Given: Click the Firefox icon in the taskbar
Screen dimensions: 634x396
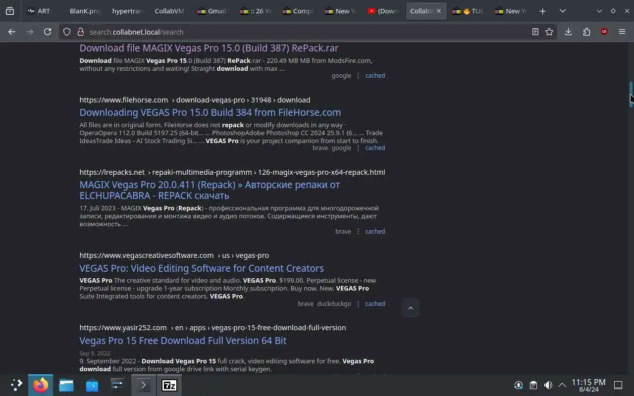Looking at the screenshot, I should (41, 385).
